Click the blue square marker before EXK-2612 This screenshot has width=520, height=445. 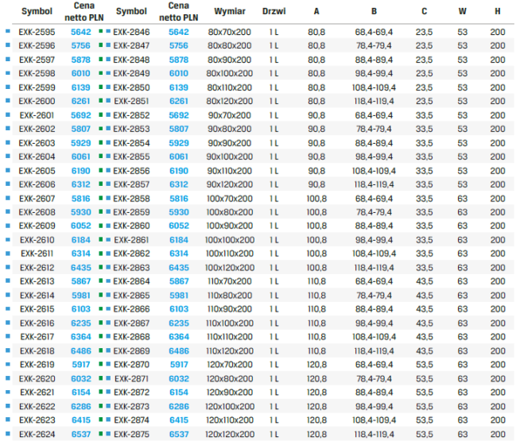(x=8, y=268)
